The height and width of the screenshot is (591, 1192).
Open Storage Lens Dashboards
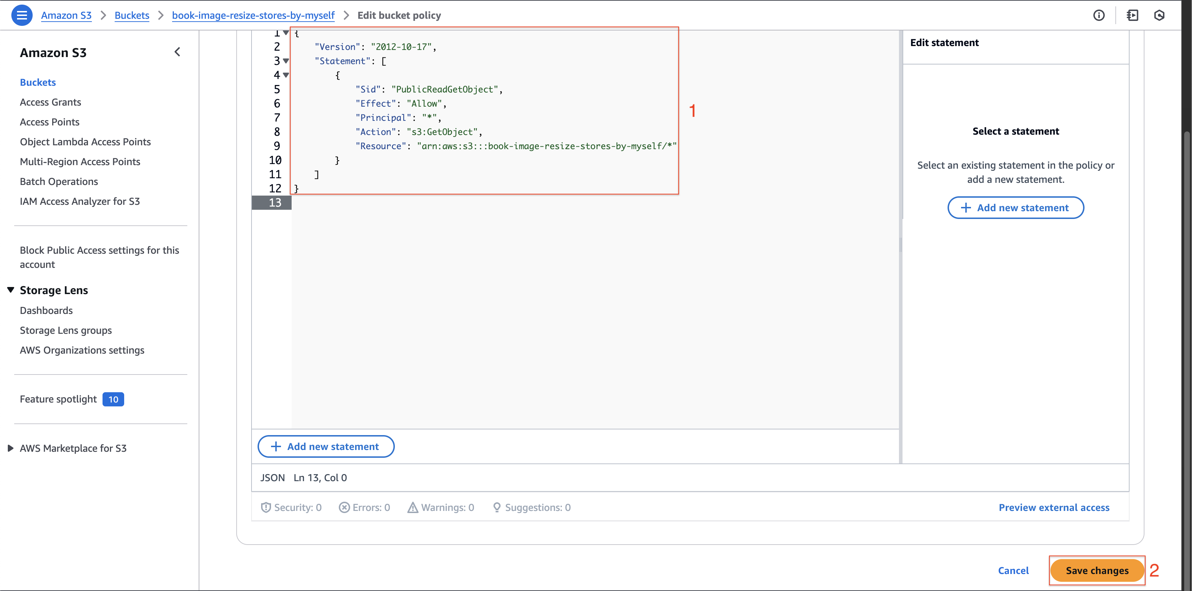pos(46,310)
